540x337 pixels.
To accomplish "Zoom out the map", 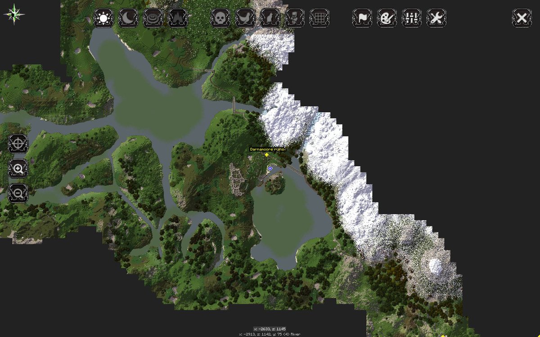I will click(x=18, y=194).
